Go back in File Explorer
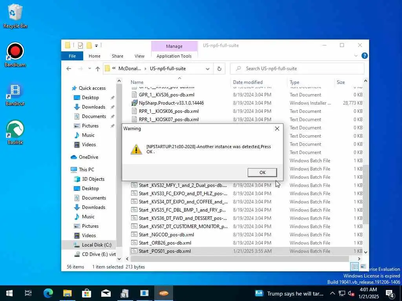The height and width of the screenshot is (301, 402). coord(69,69)
